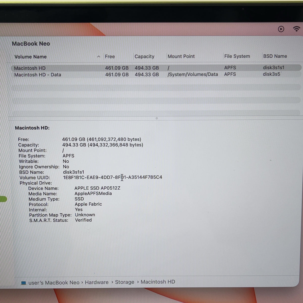Screen dimensions: 303x303
Task: Click the laptop icon in the path bar
Action: 24,283
